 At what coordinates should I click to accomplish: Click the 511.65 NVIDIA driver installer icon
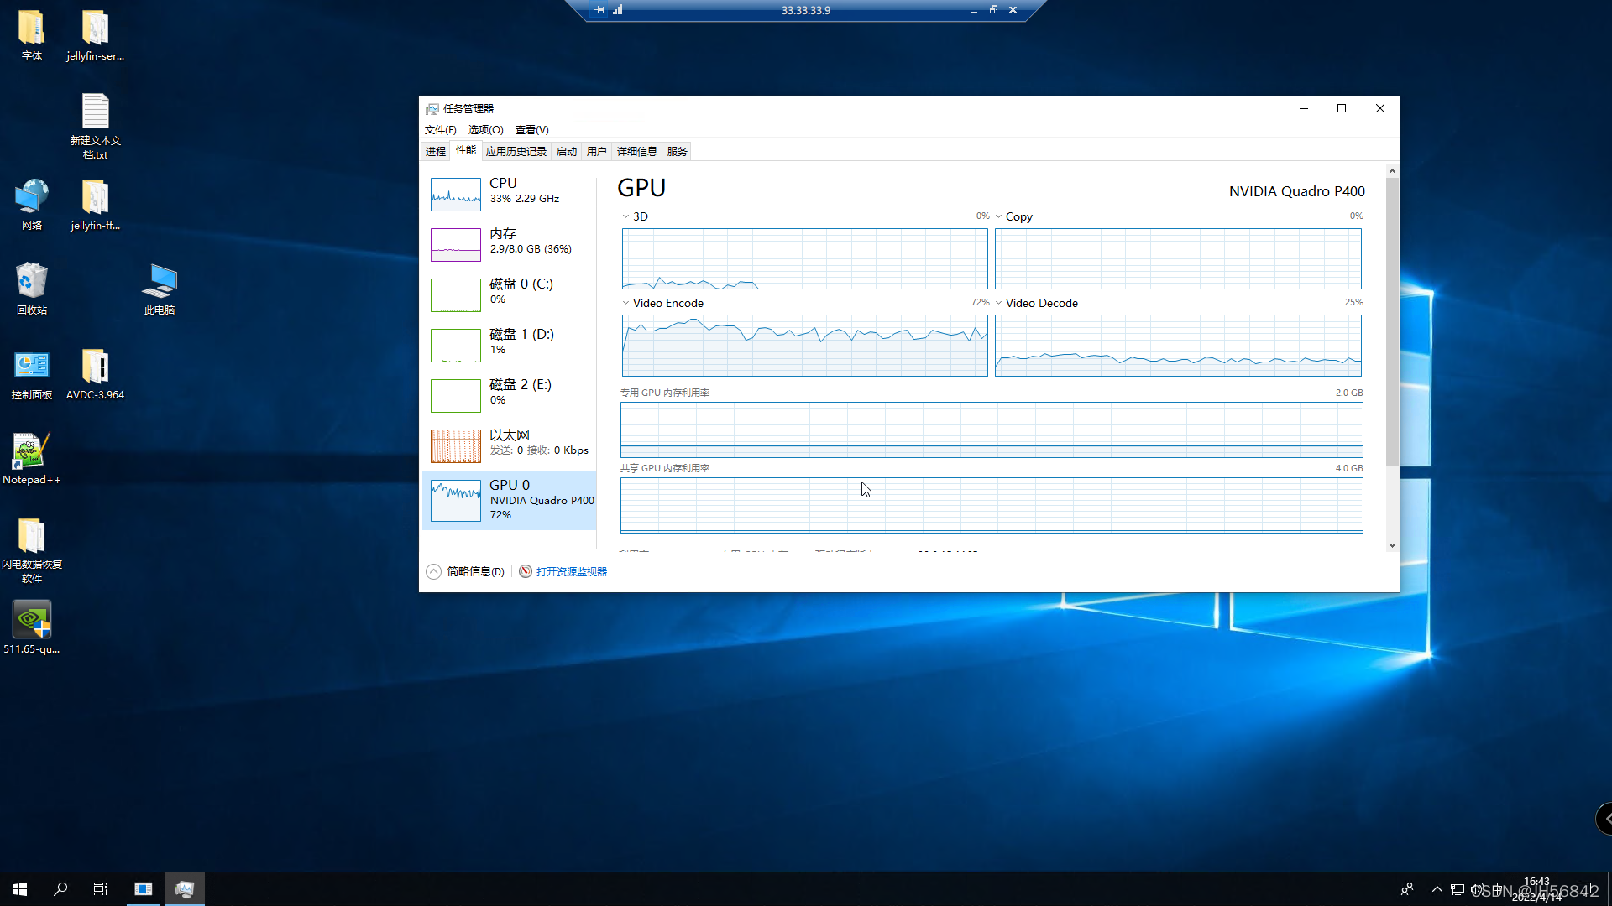point(31,622)
